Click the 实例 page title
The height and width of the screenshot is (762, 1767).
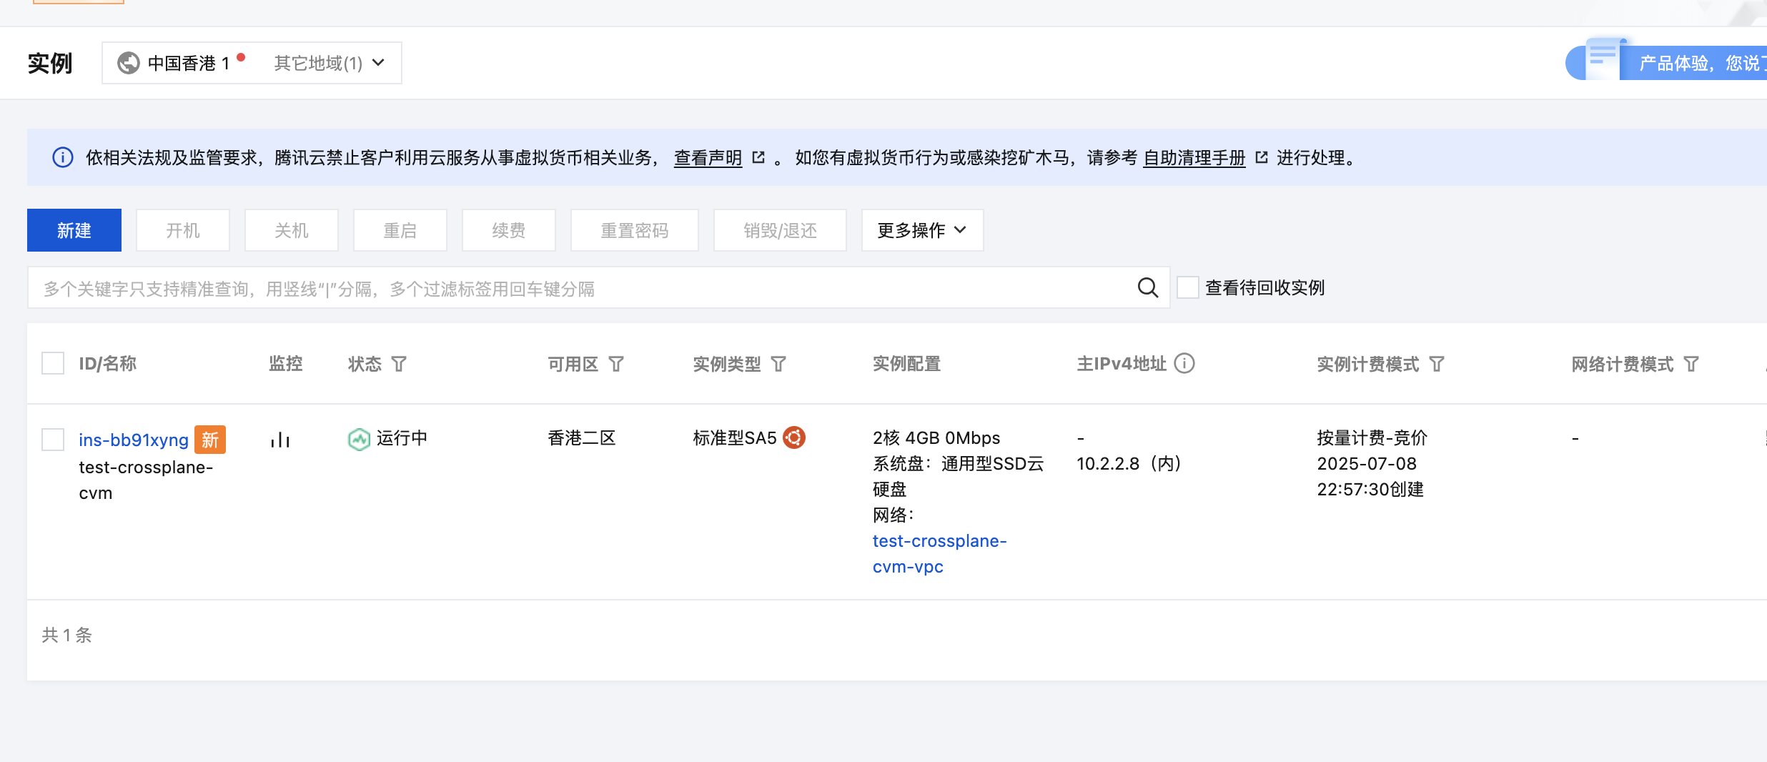(x=50, y=63)
